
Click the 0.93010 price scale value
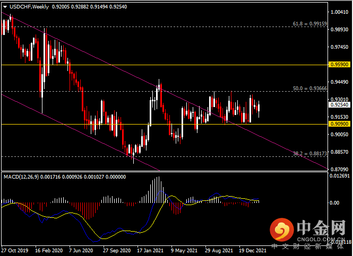coord(339,99)
